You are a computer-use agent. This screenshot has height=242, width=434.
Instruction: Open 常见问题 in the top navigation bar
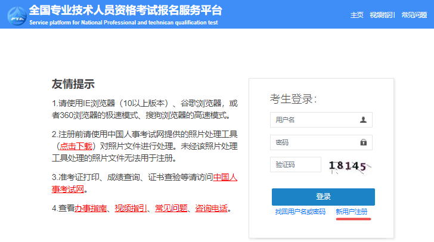[x=414, y=15]
